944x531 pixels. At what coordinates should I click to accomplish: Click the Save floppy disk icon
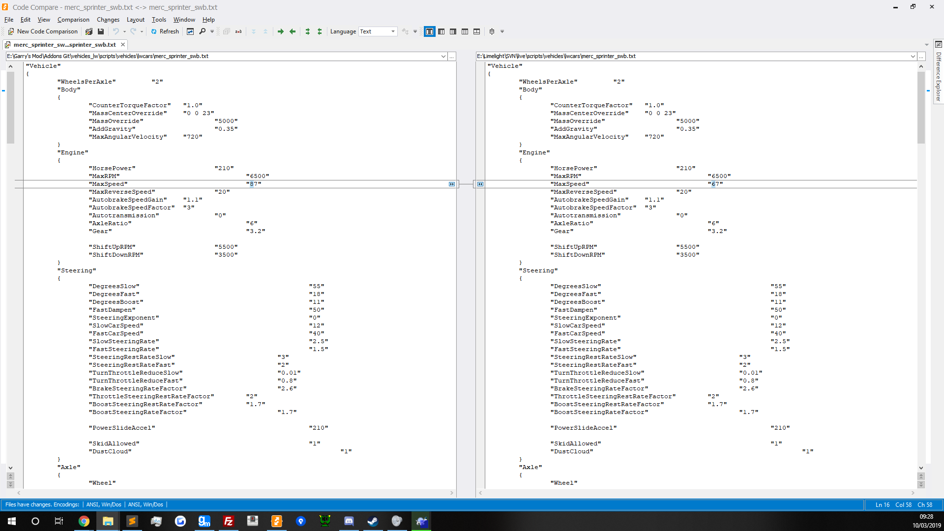click(x=101, y=31)
